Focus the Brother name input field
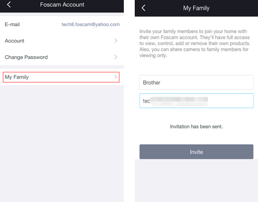258x202 pixels. tap(196, 82)
